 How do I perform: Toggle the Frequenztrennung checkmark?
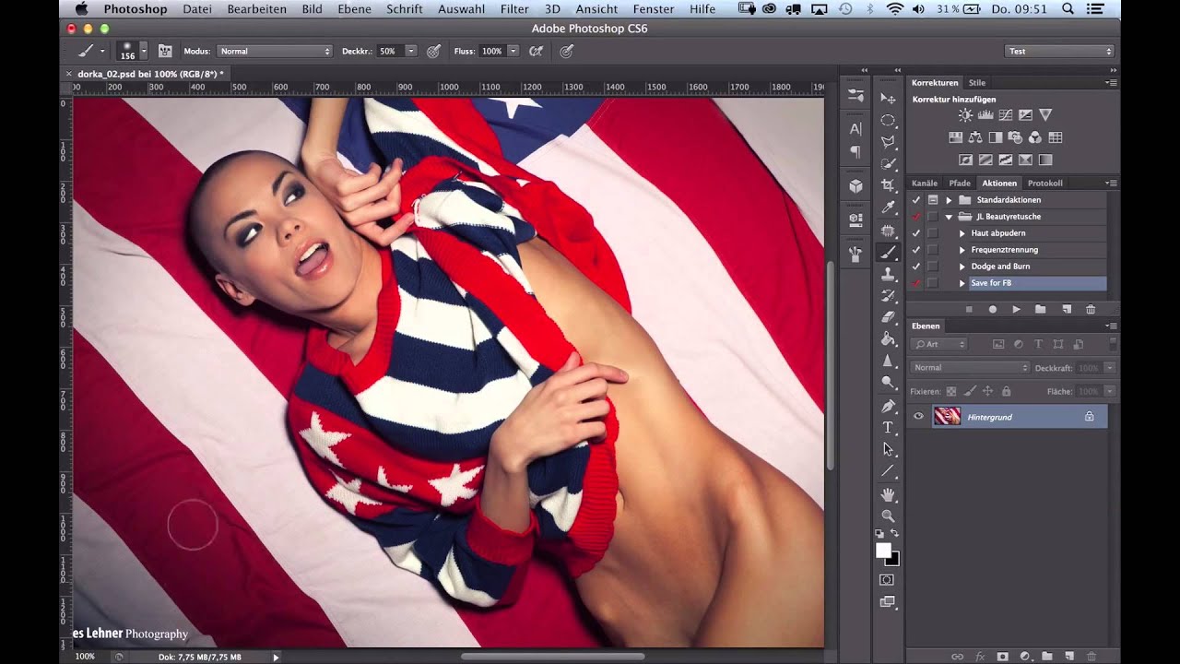coord(916,250)
